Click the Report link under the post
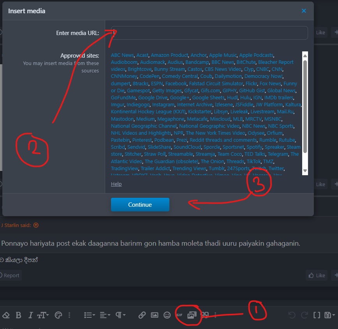This screenshot has width=338, height=329. coord(10,275)
